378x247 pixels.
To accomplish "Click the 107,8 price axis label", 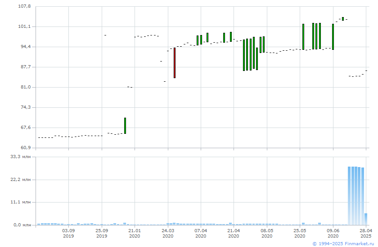I will click(x=25, y=6).
